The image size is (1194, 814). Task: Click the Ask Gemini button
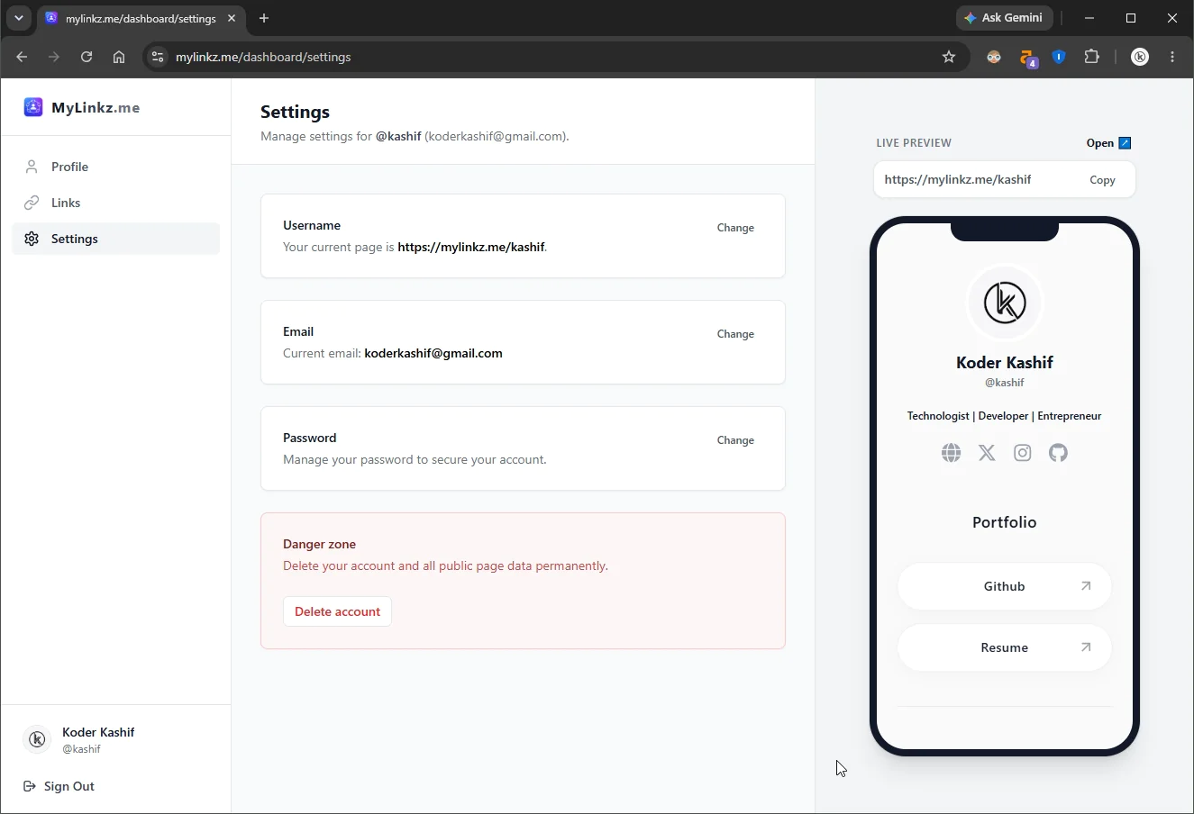[1004, 18]
